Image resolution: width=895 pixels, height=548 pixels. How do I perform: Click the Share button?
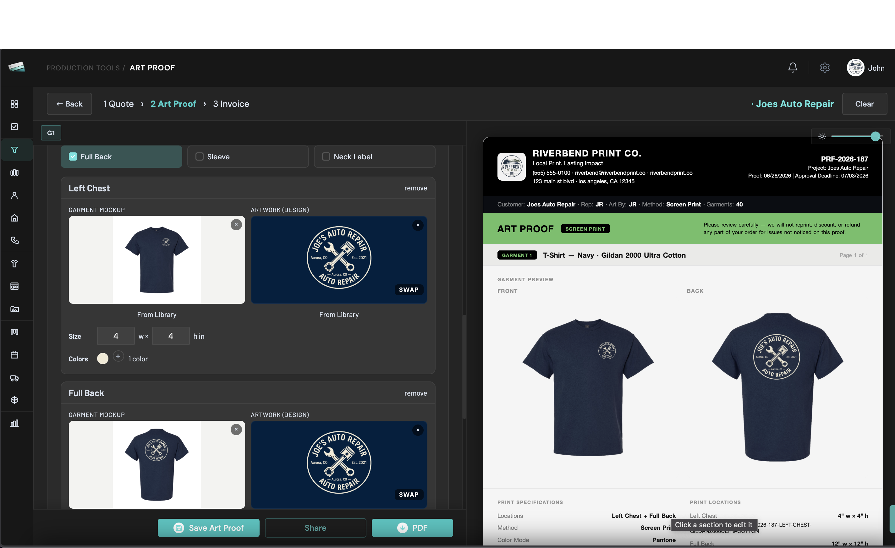pos(315,528)
